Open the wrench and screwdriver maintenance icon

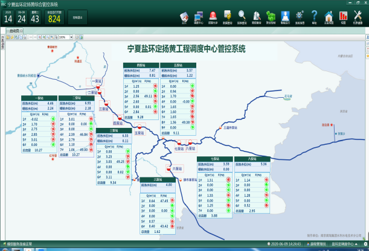coord(358,17)
